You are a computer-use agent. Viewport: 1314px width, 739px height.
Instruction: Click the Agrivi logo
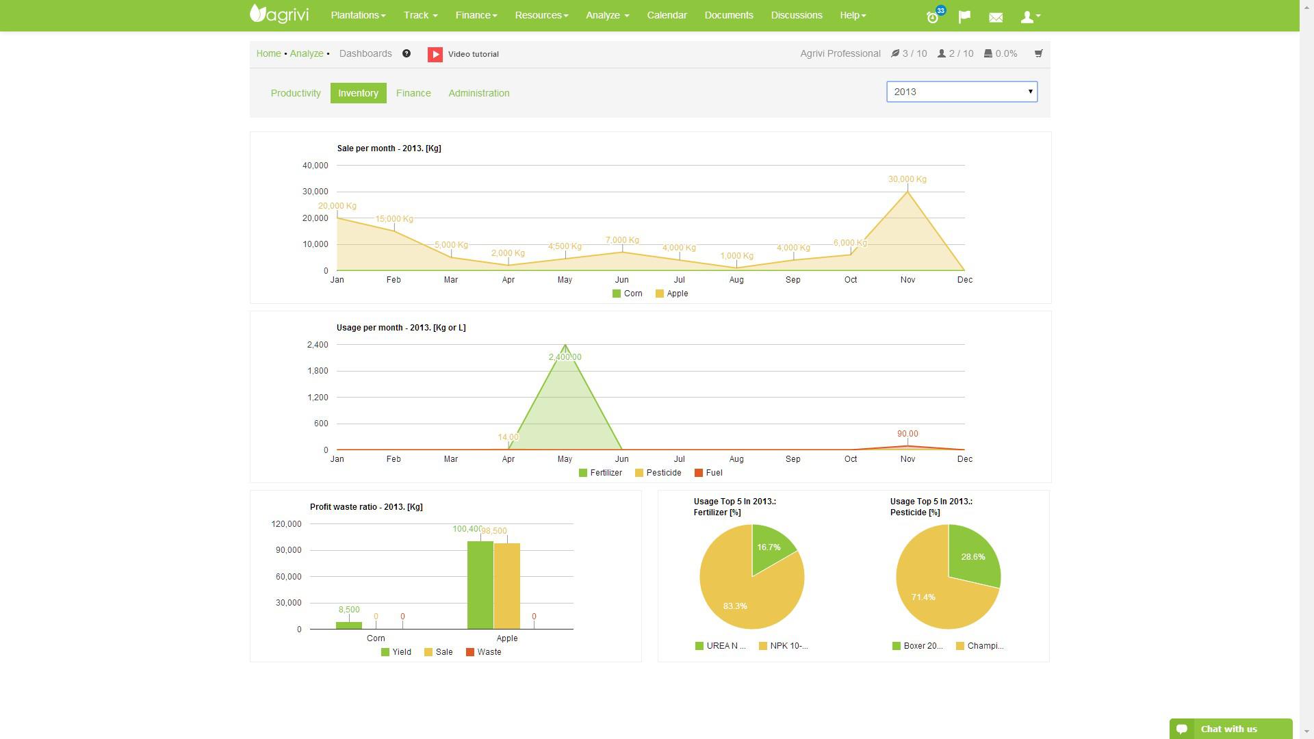point(279,14)
